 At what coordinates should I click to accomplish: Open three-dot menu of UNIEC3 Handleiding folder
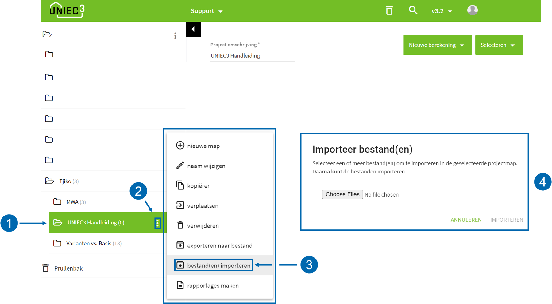pyautogui.click(x=157, y=223)
